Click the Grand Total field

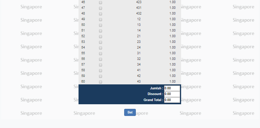172,100
